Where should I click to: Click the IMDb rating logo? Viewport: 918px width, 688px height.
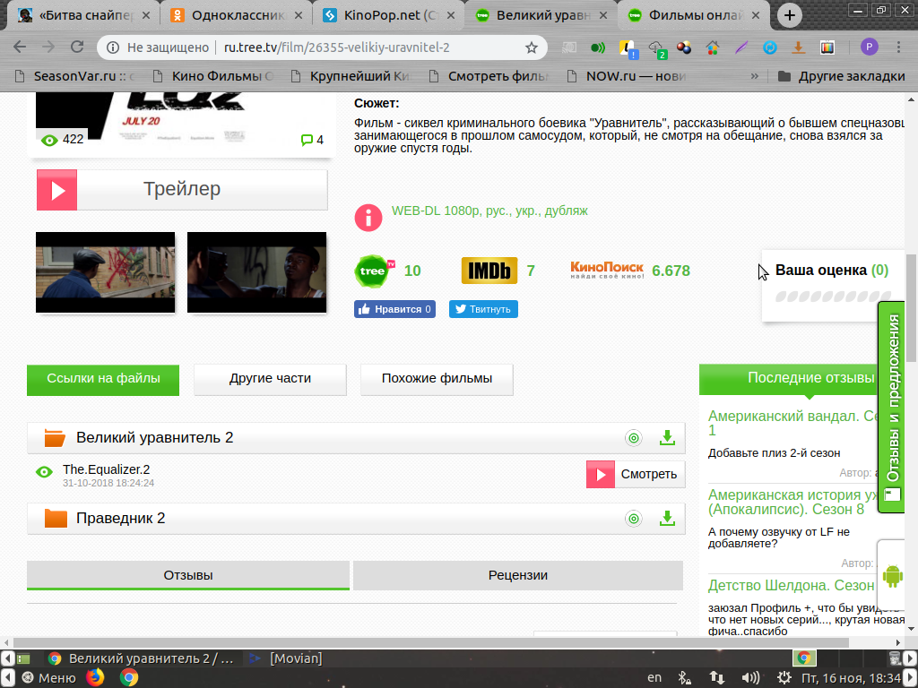(489, 271)
